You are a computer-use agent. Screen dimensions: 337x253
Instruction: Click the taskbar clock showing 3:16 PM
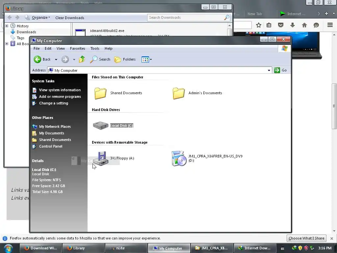pos(325,248)
